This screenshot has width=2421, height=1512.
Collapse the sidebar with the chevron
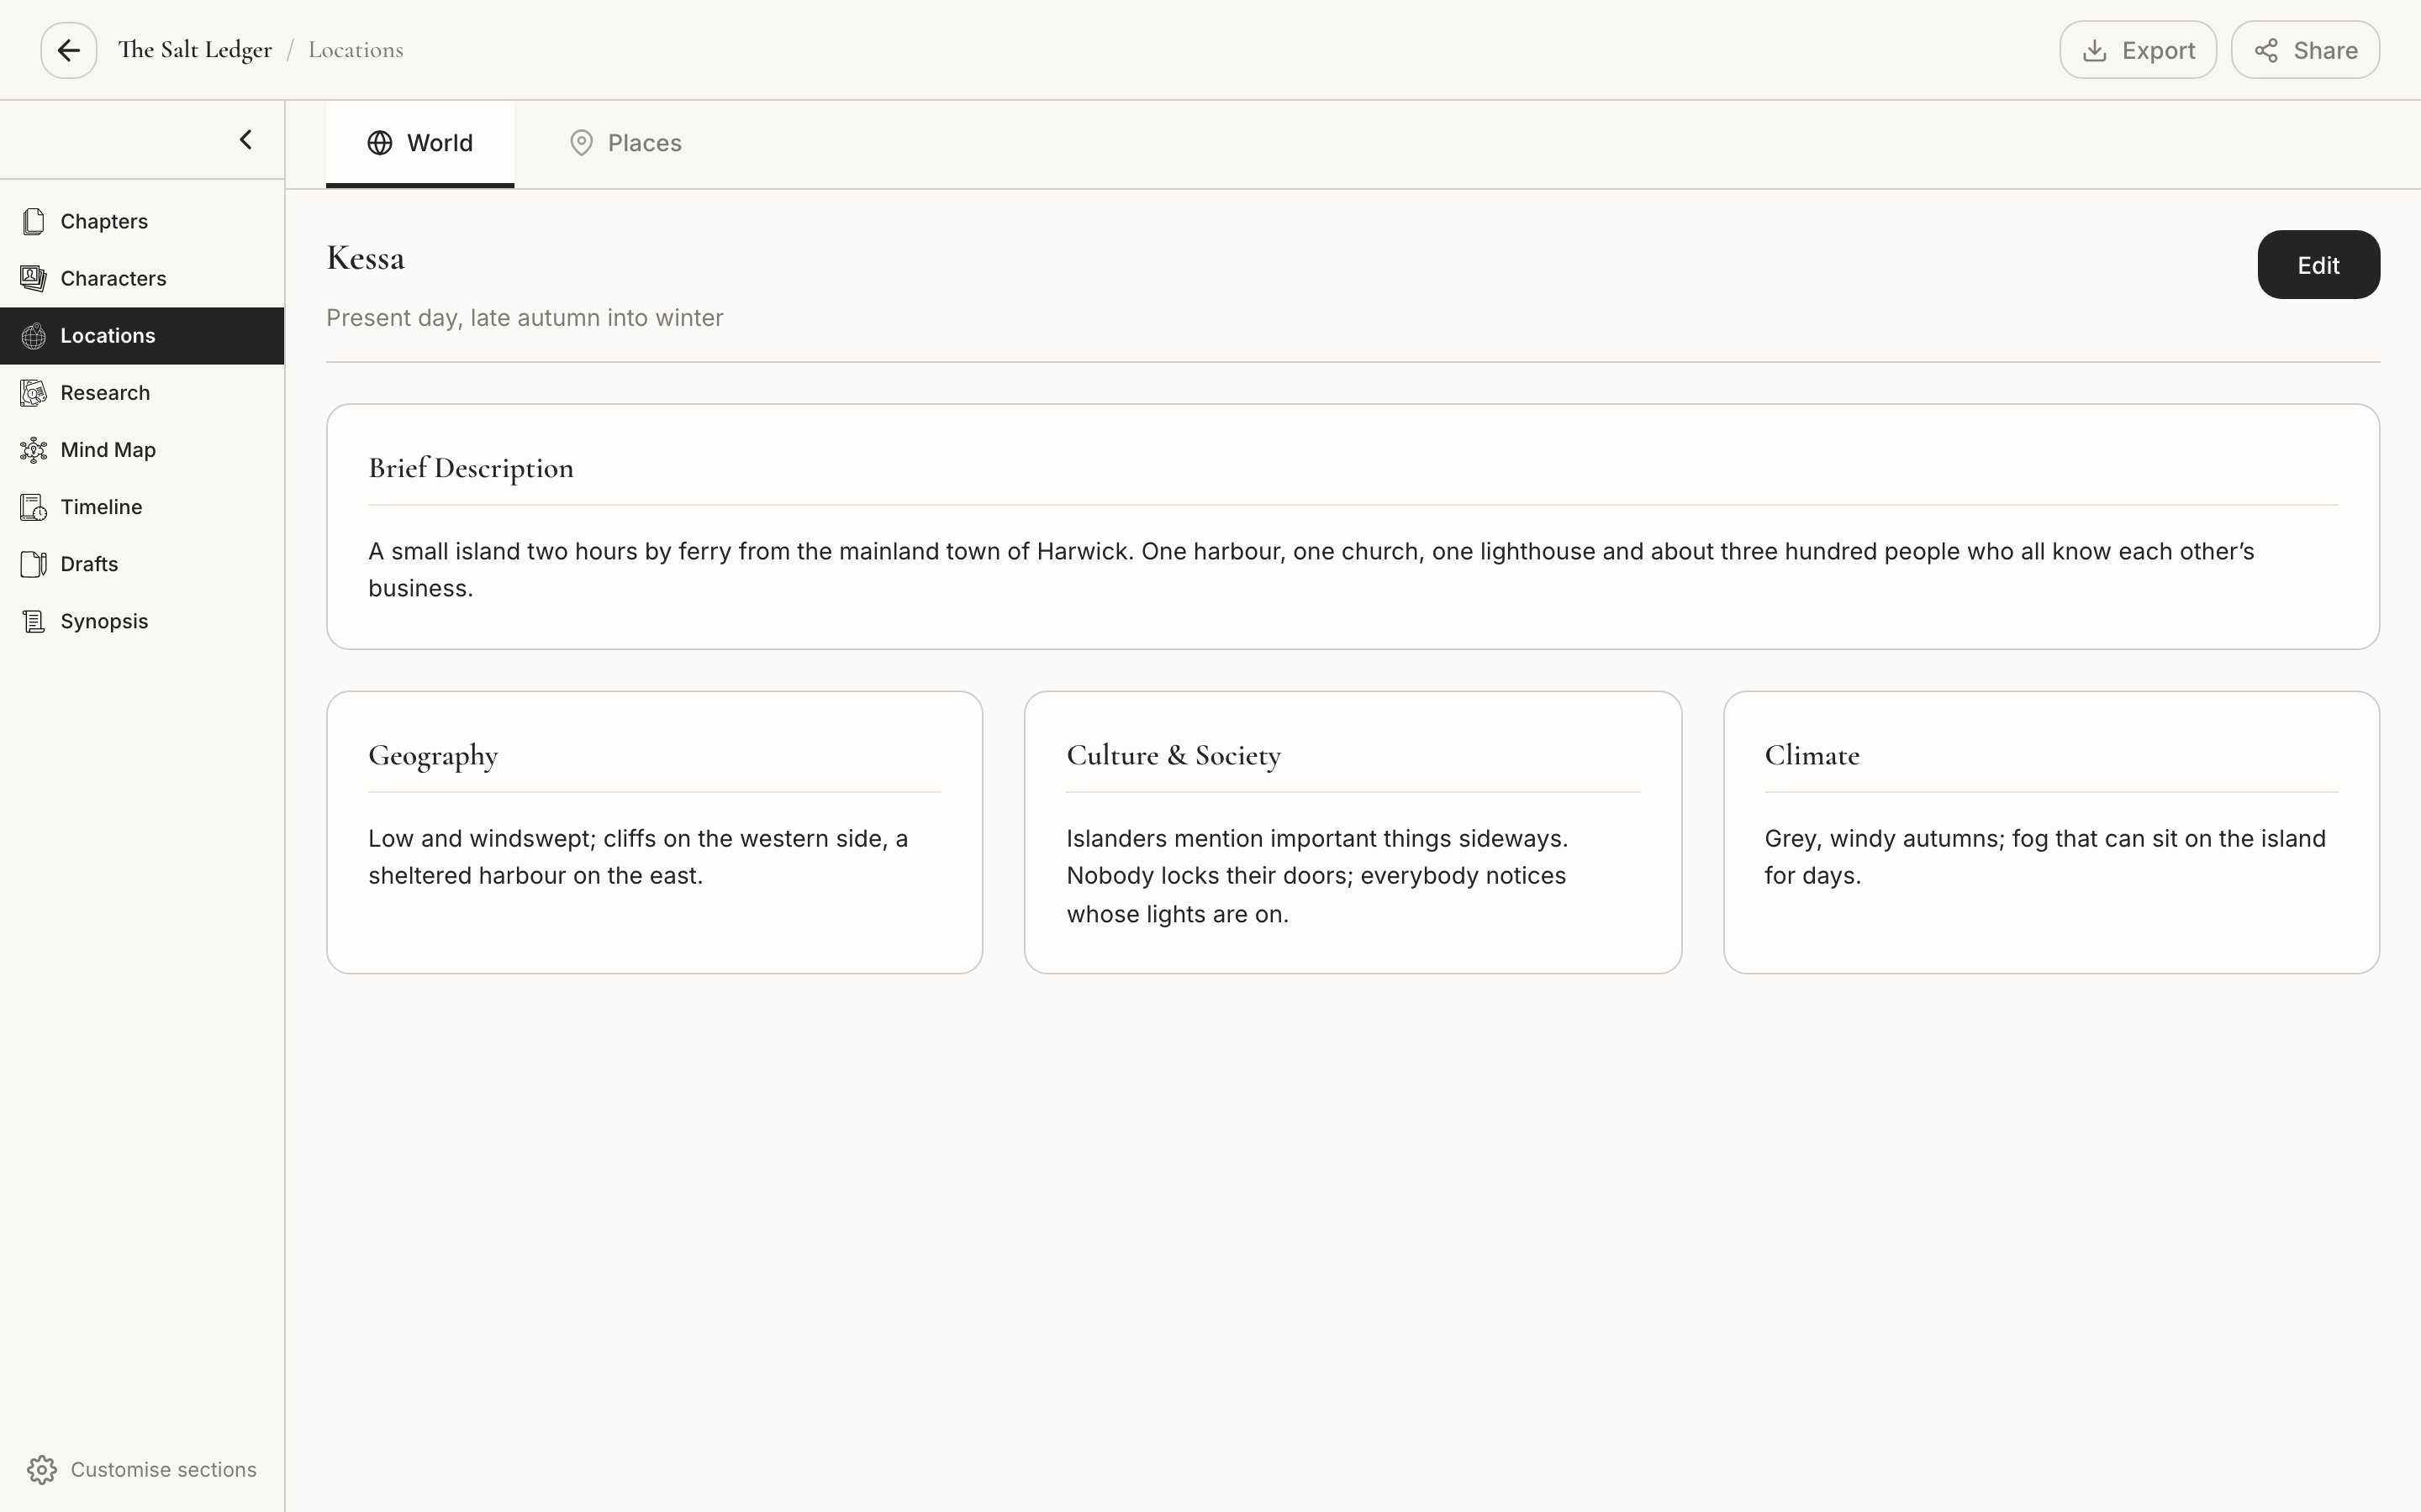click(245, 140)
